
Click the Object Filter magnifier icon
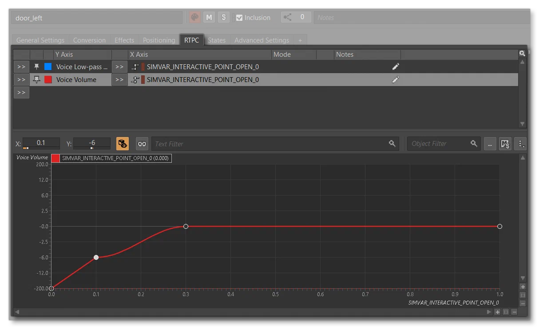[x=474, y=143]
